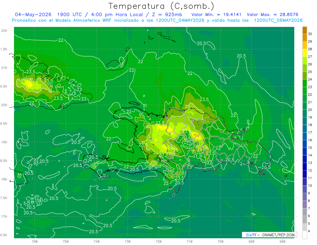Select the green 23 legend color band
Viewport: 317px width, 245px height.
pos(305,83)
